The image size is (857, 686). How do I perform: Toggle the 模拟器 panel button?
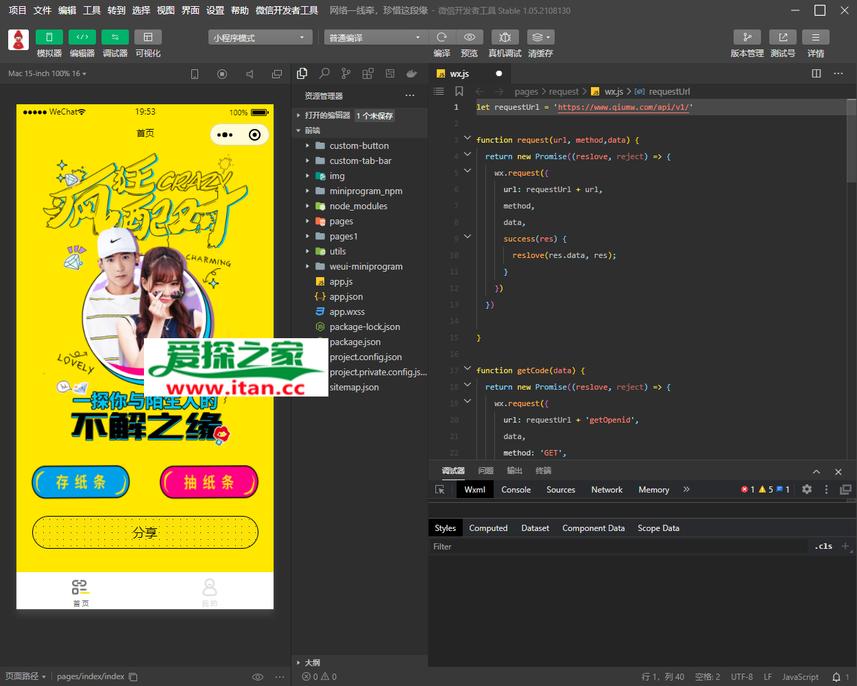click(x=49, y=37)
